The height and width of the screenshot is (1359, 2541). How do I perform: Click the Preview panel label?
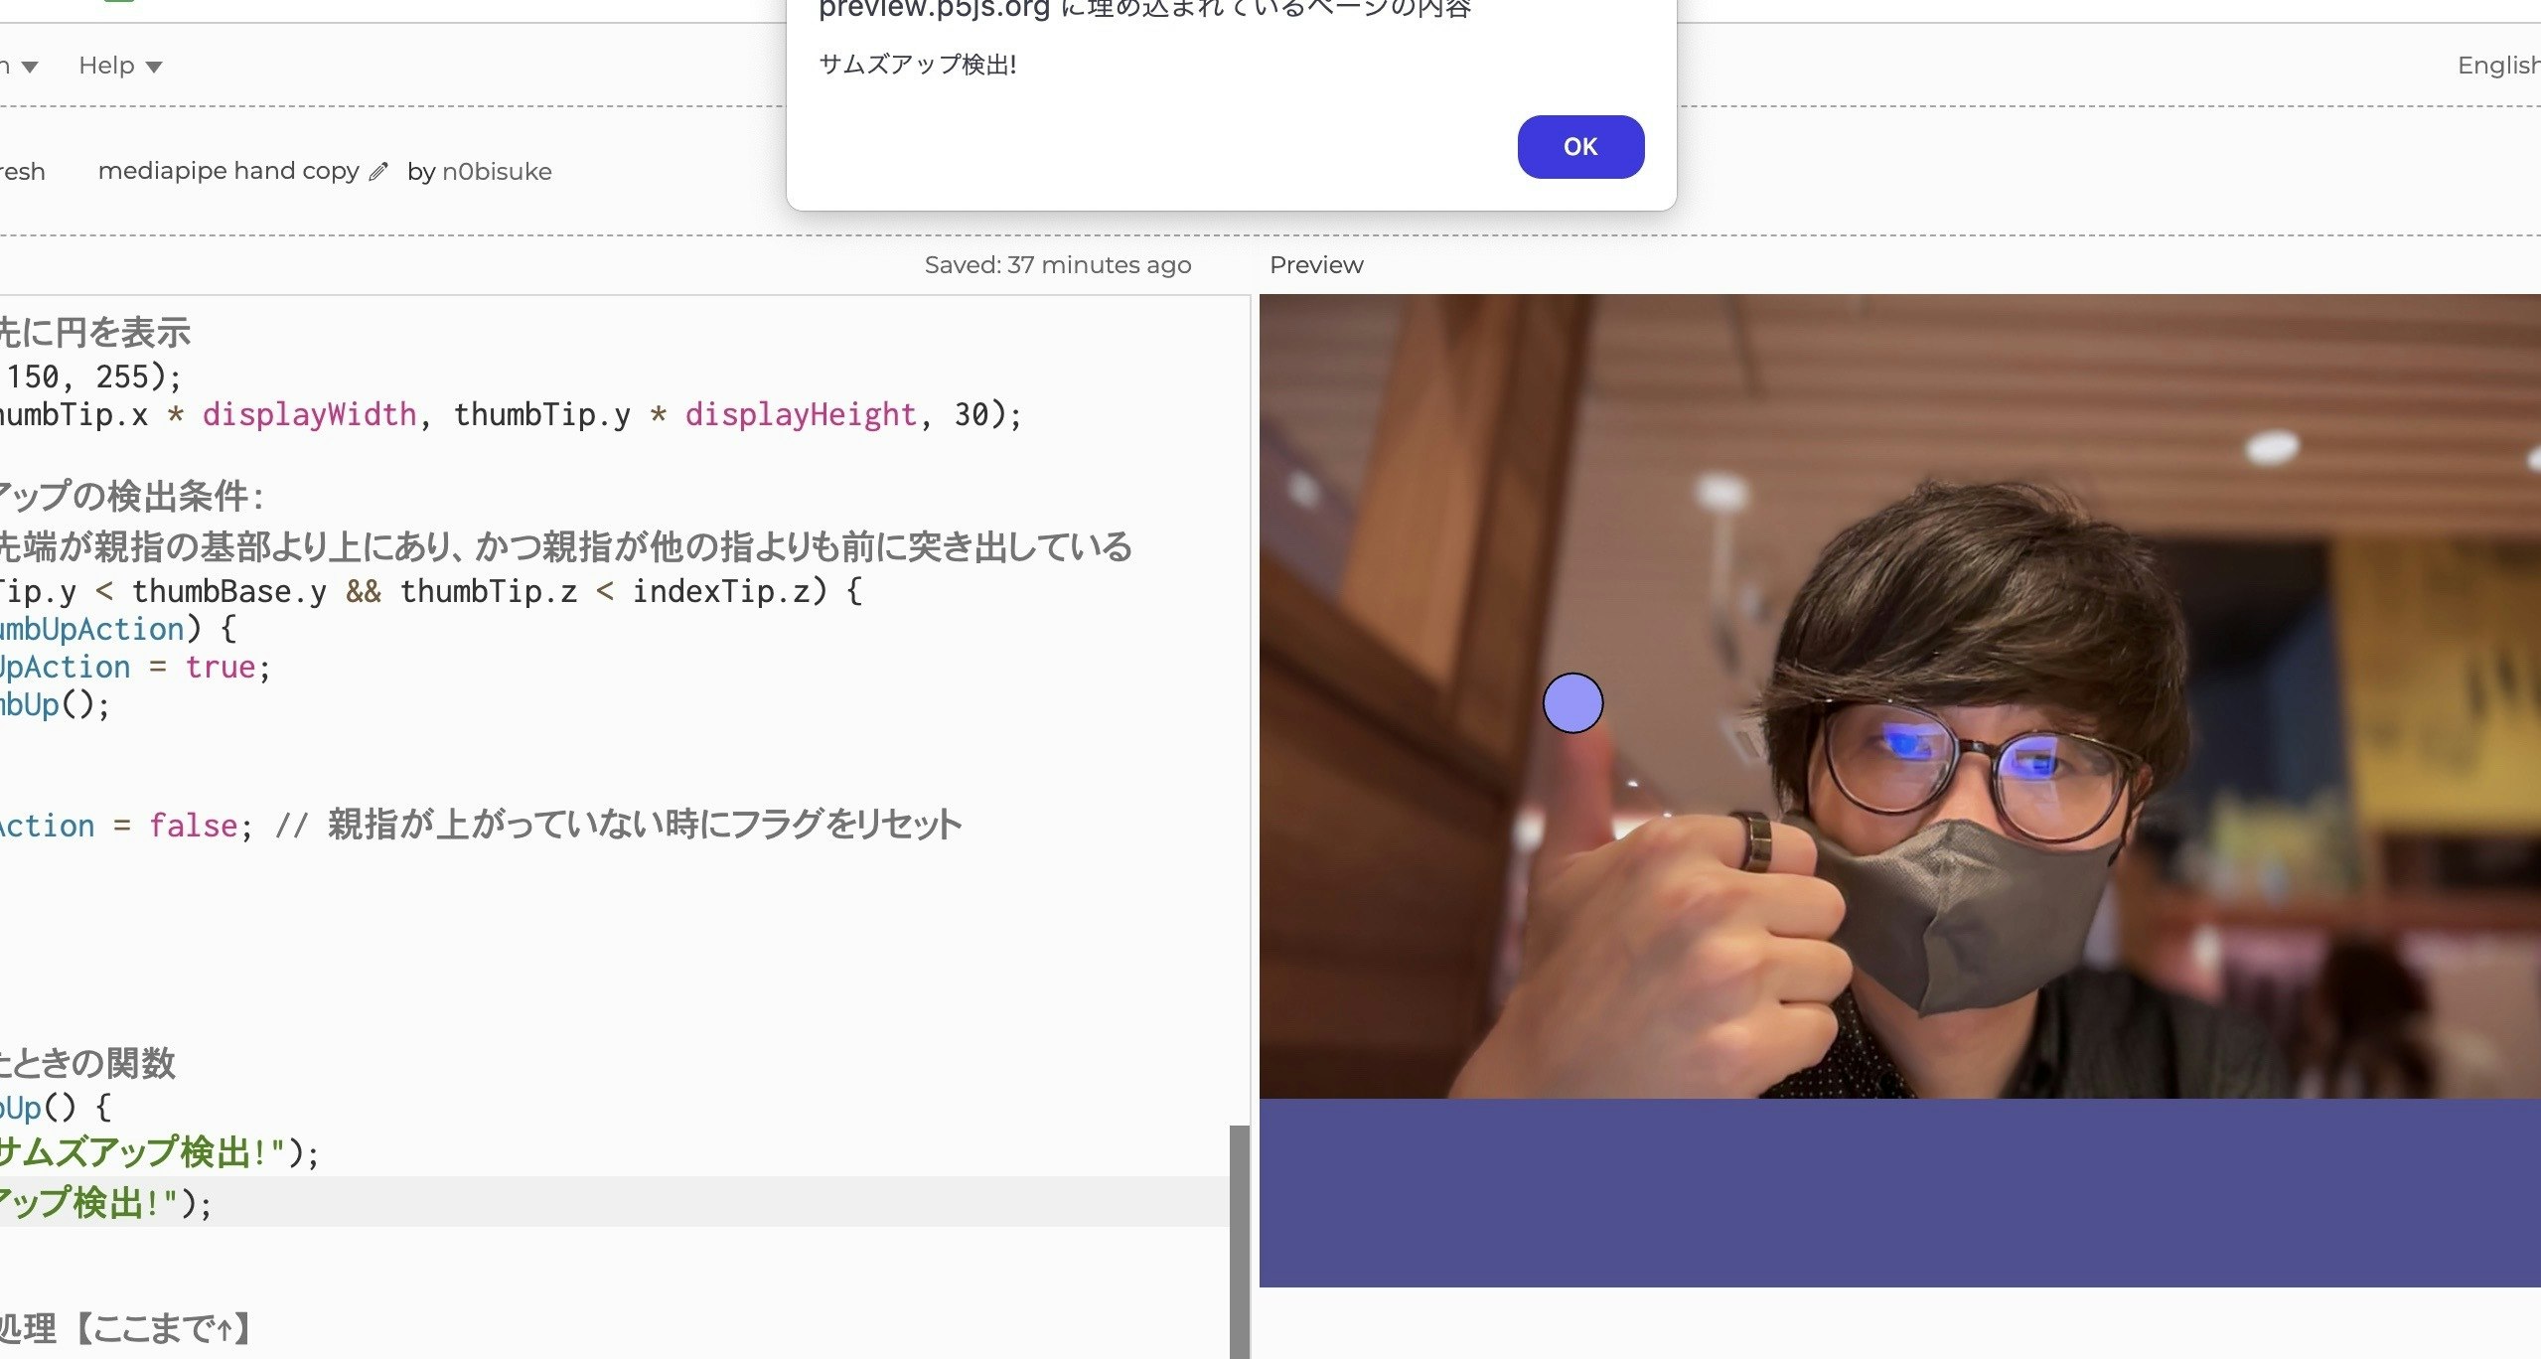tap(1315, 265)
